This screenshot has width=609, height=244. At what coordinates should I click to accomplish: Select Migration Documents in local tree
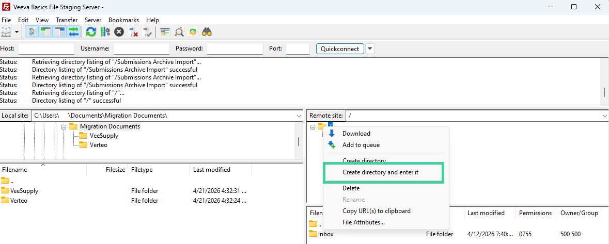(110, 126)
